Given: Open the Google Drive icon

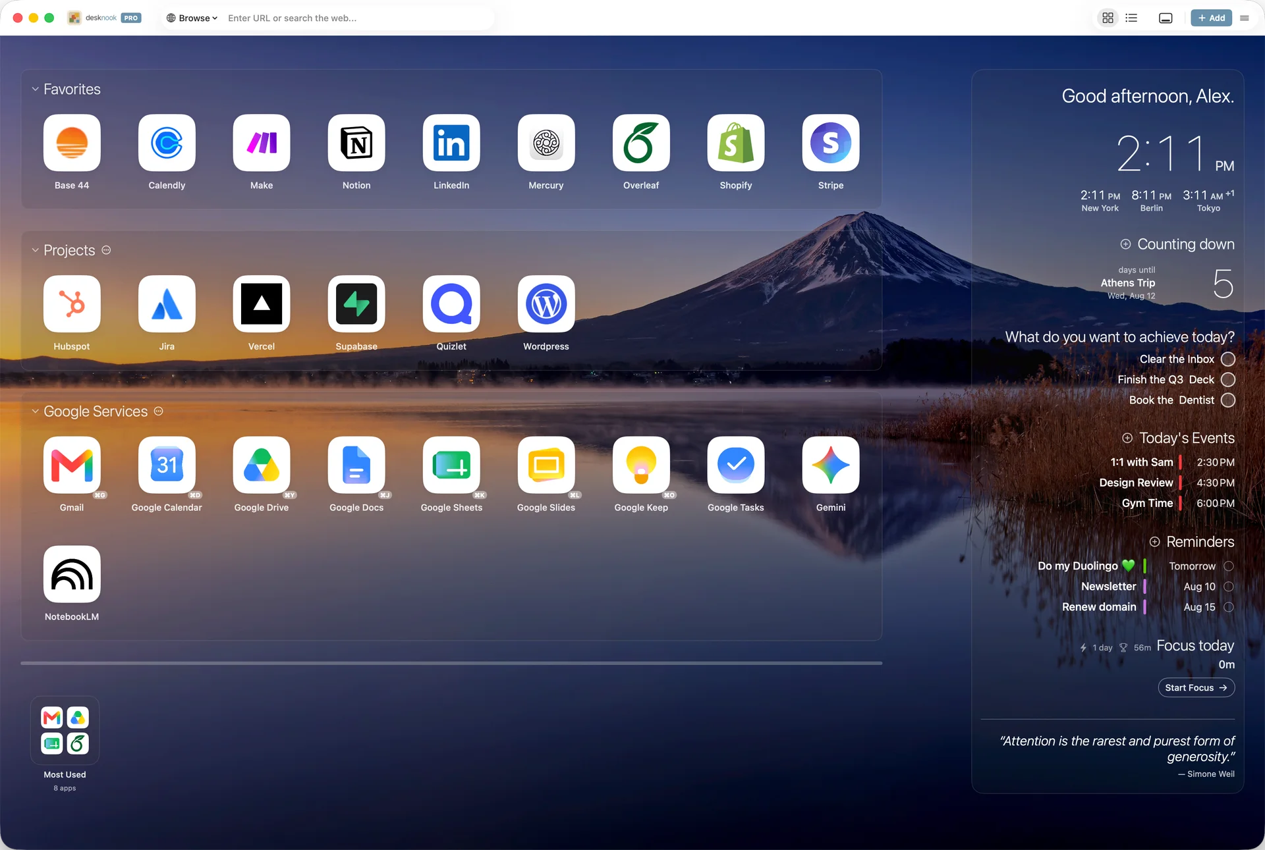Looking at the screenshot, I should [262, 465].
